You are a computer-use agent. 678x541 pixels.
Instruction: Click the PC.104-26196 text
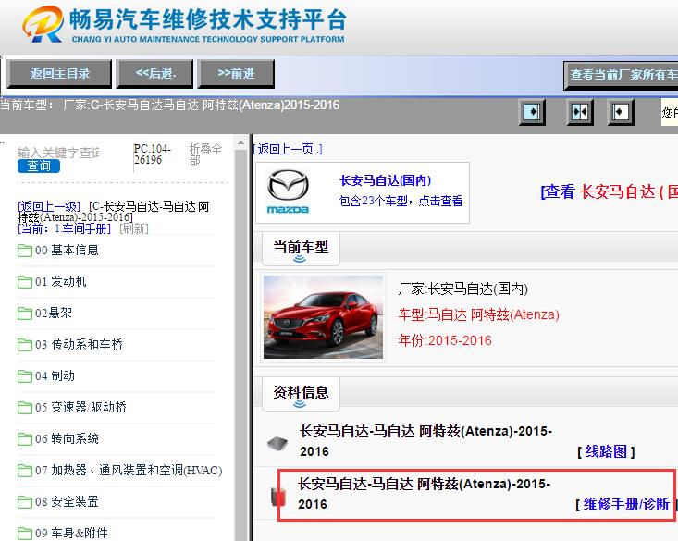point(153,154)
